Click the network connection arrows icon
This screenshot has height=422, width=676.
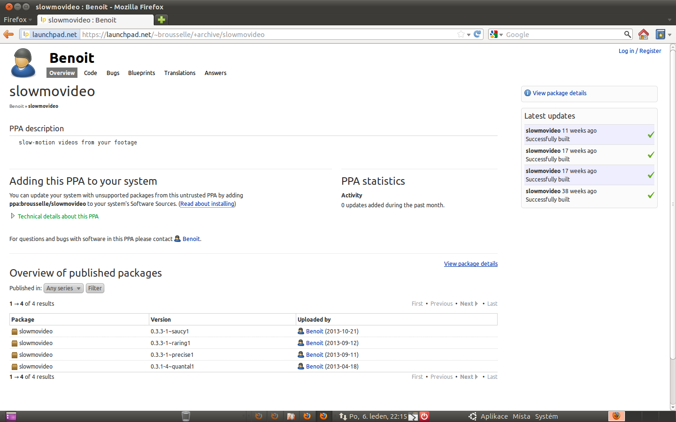(x=343, y=416)
